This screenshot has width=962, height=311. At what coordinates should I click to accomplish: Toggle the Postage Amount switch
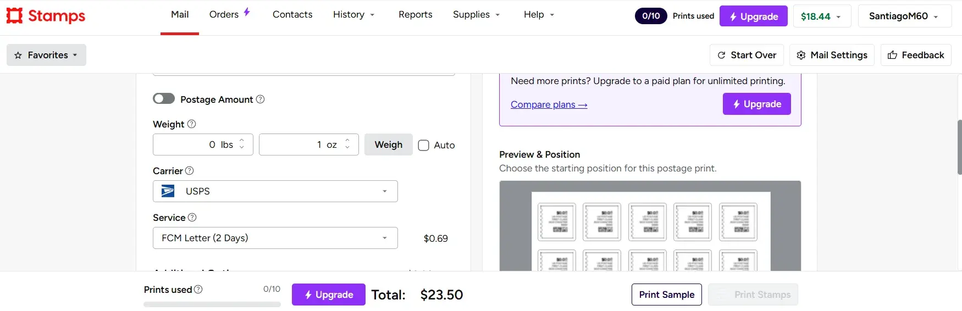tap(164, 99)
